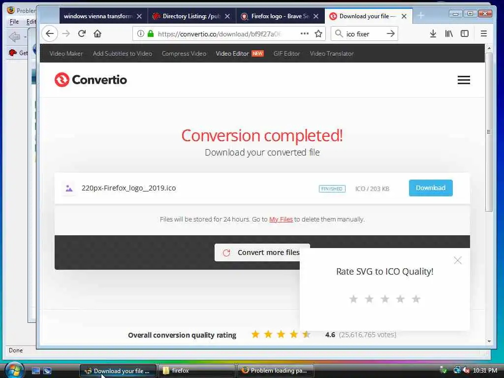Click Switch between windows quick launch icon
This screenshot has width=504, height=378.
47,371
